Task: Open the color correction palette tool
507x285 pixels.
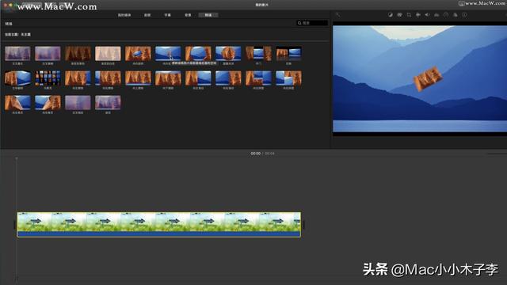Action: 399,15
